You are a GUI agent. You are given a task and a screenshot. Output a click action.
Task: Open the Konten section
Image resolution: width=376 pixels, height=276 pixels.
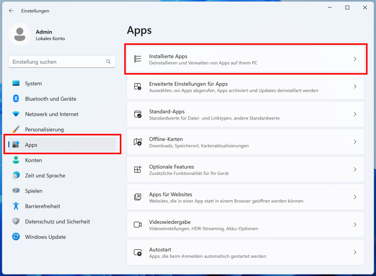(62, 160)
